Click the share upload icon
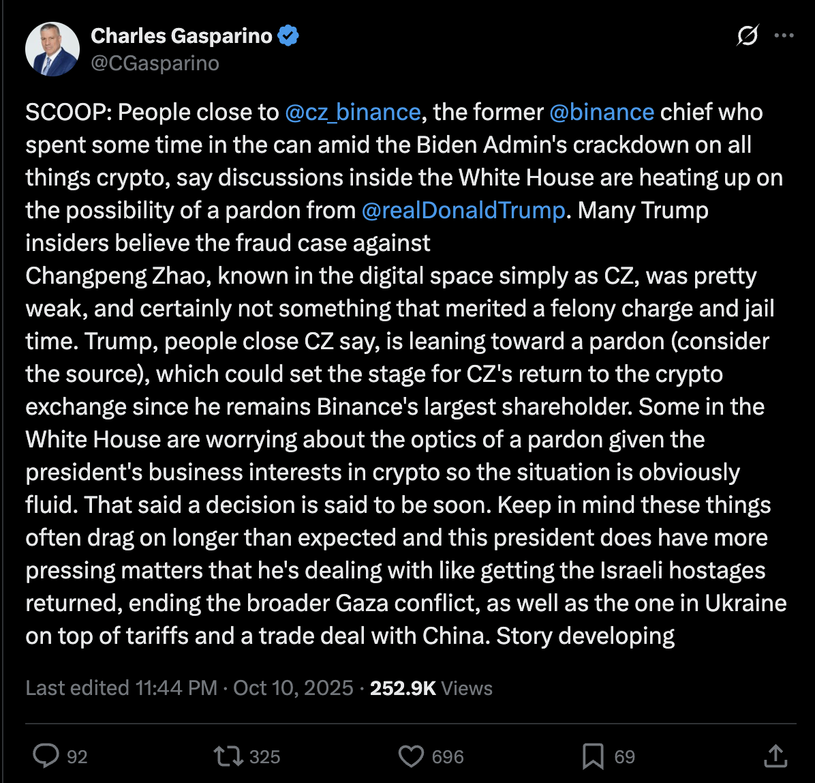Viewport: 815px width, 783px height. [x=774, y=754]
